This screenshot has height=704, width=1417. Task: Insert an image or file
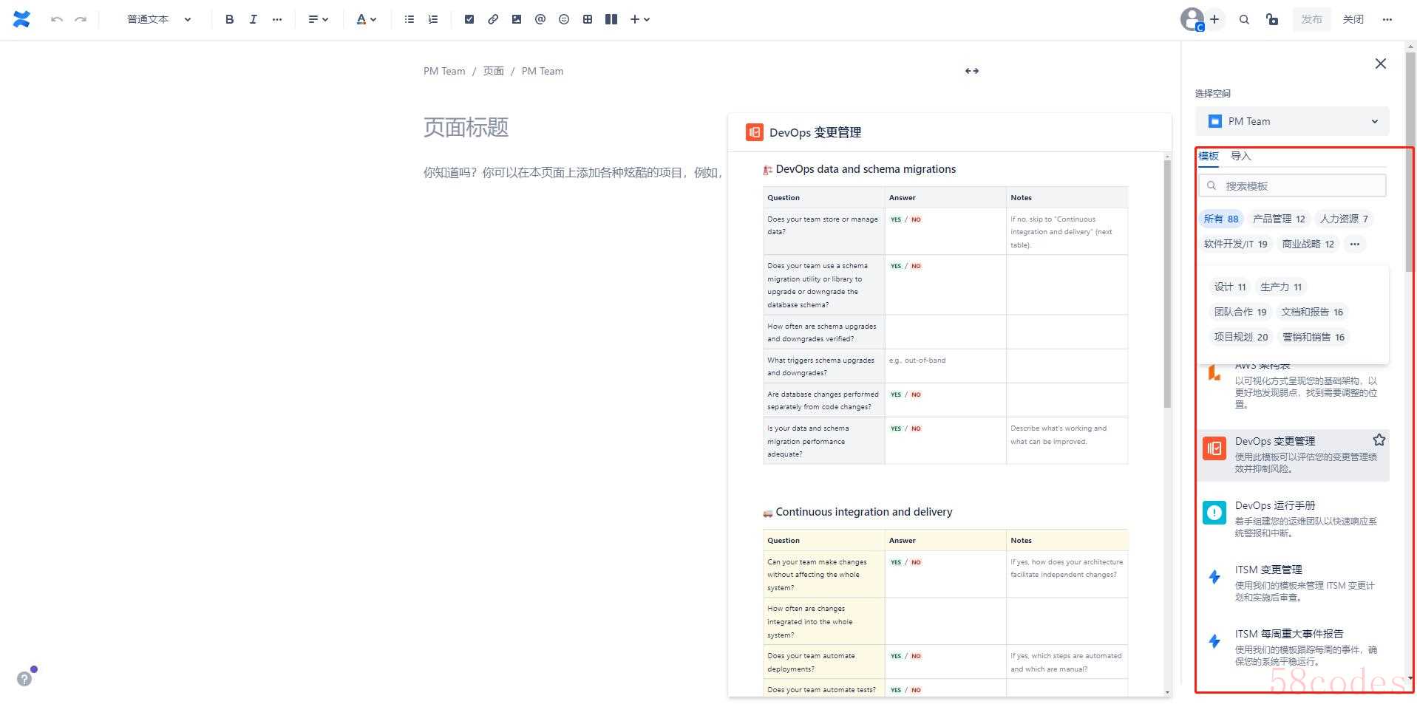pos(516,19)
